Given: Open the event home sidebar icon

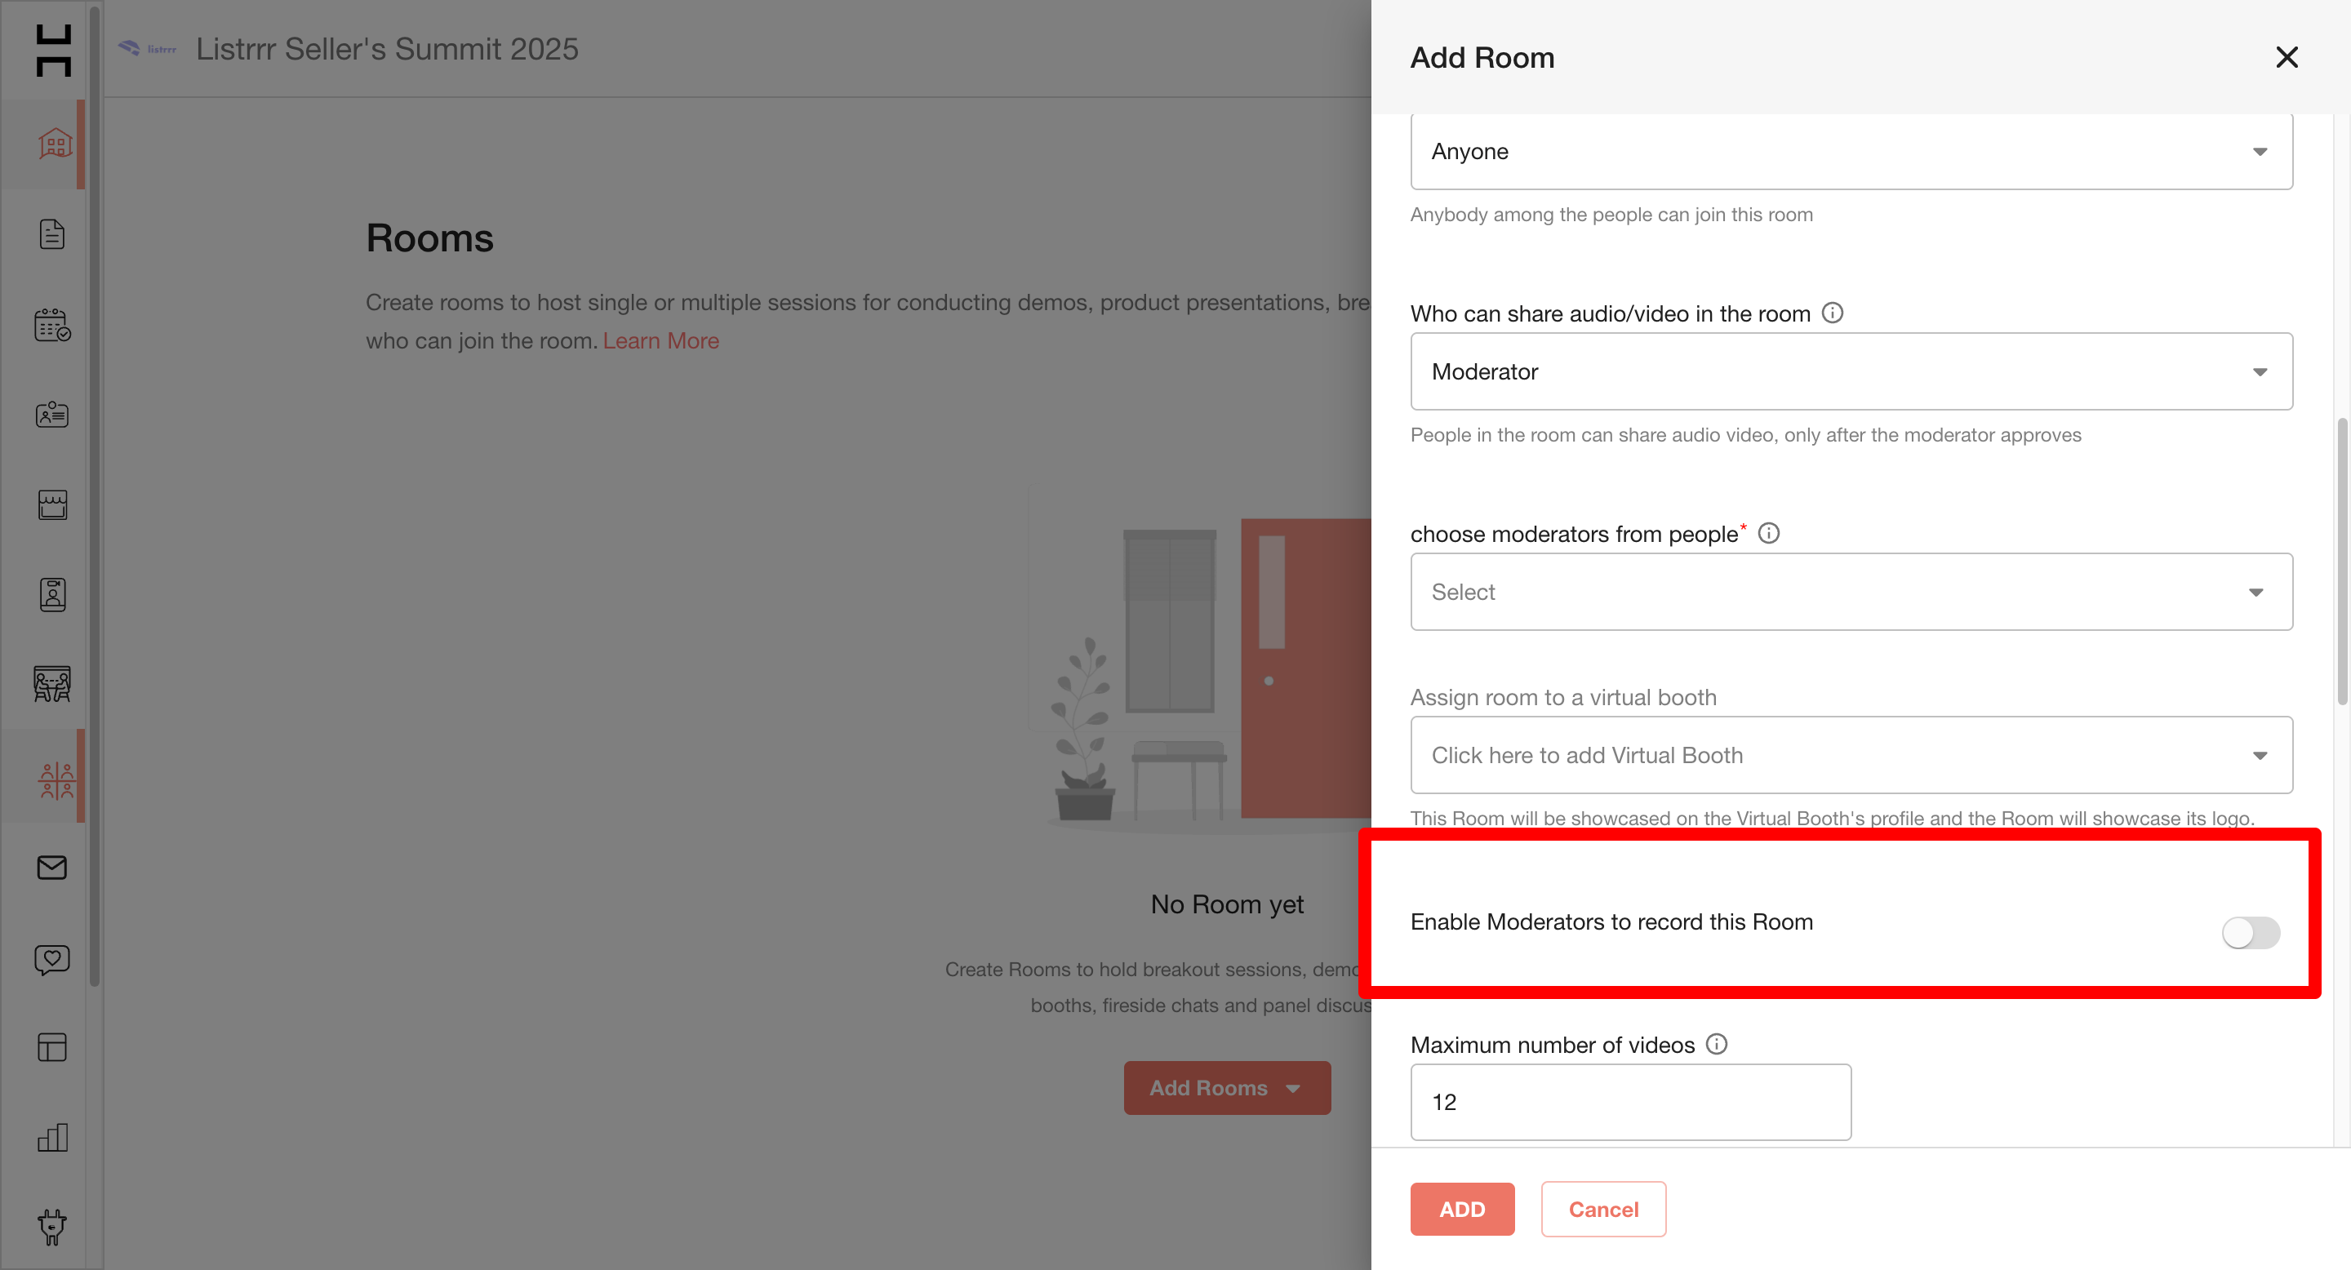Looking at the screenshot, I should coord(54,143).
